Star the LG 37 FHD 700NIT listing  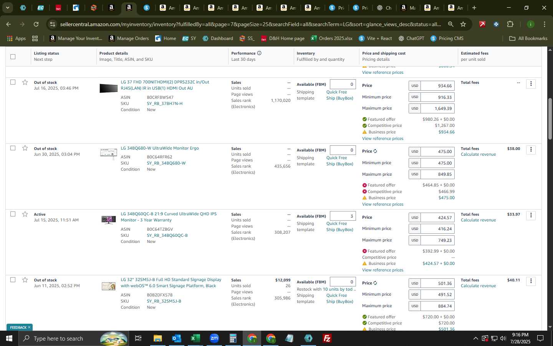pos(25,82)
